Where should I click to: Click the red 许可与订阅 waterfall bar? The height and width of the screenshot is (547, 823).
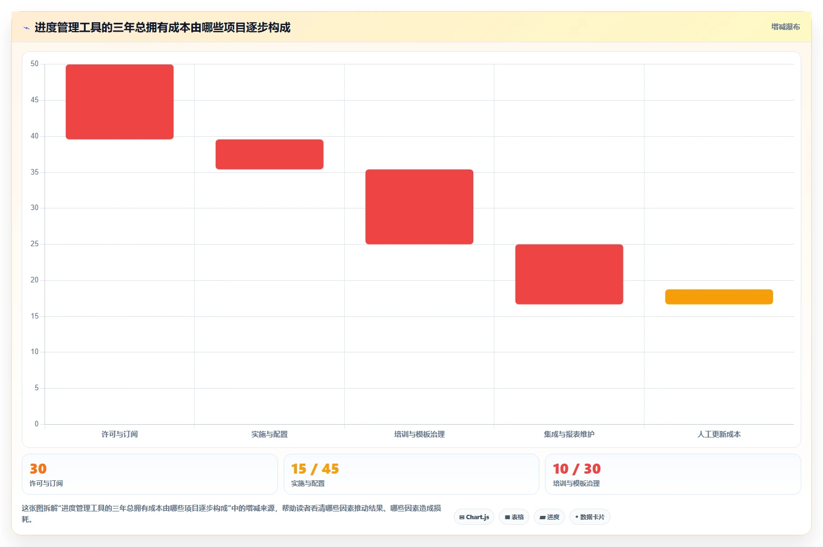120,102
